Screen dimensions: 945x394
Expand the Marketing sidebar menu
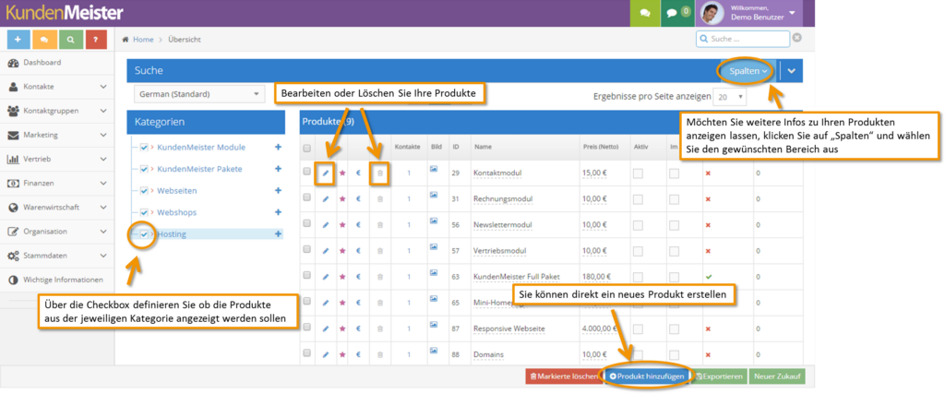coord(57,135)
